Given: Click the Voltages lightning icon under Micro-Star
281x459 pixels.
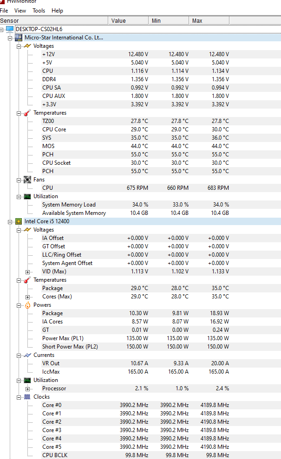Looking at the screenshot, I should pyautogui.click(x=27, y=46).
